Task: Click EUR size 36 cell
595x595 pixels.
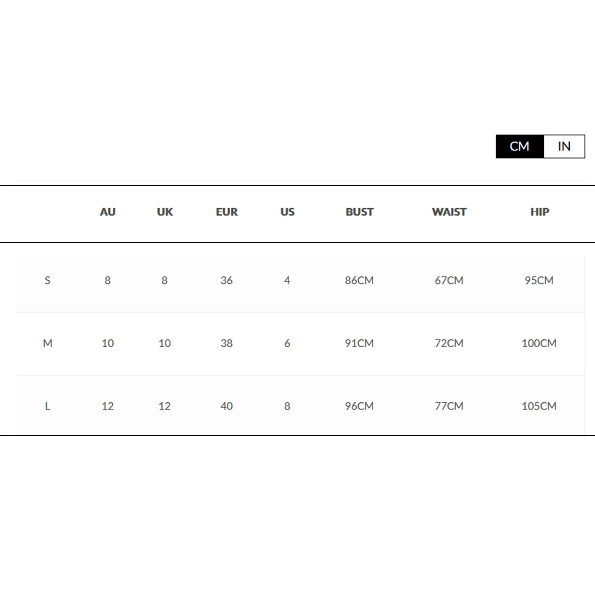Action: pos(226,280)
